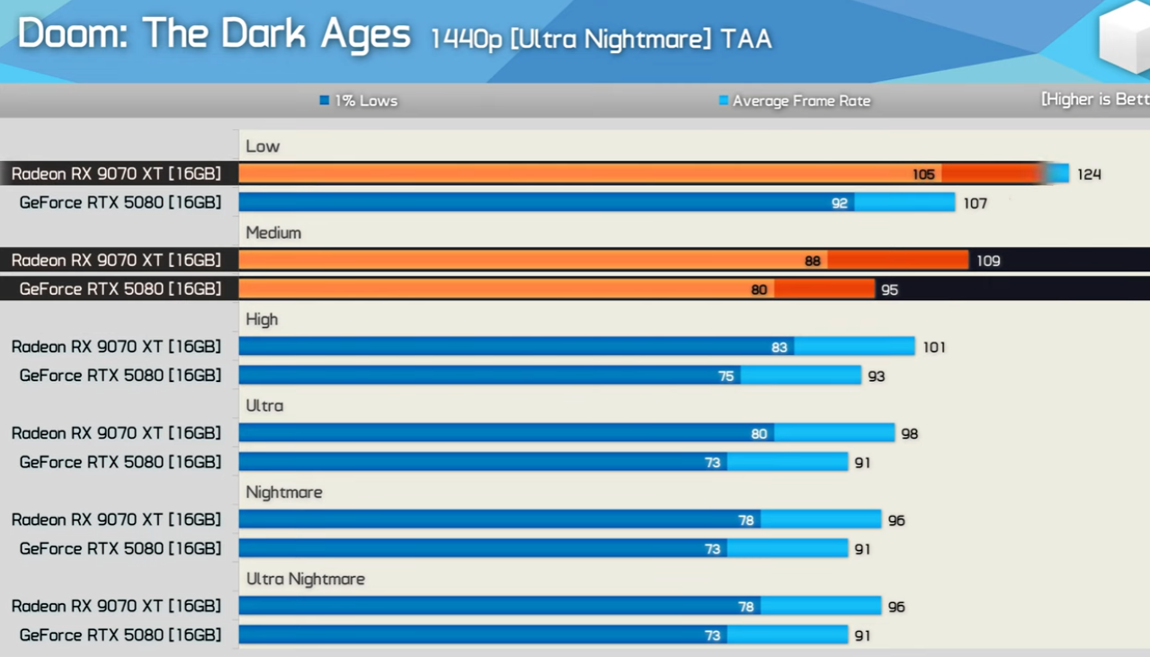Click the 124 average value for Radeon Low
1150x657 pixels.
point(1089,174)
